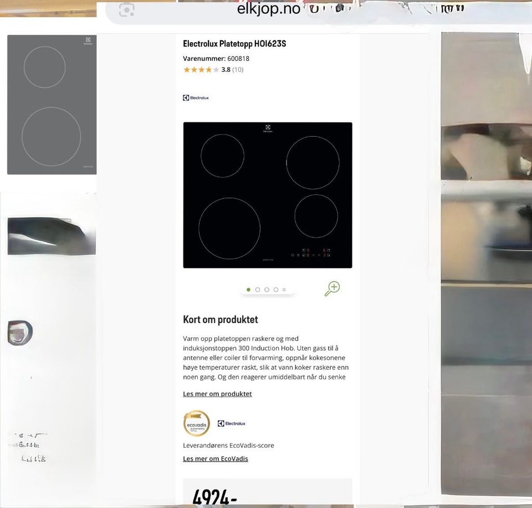The image size is (532, 508).
Task: Select the third carousel dot
Action: pos(267,290)
